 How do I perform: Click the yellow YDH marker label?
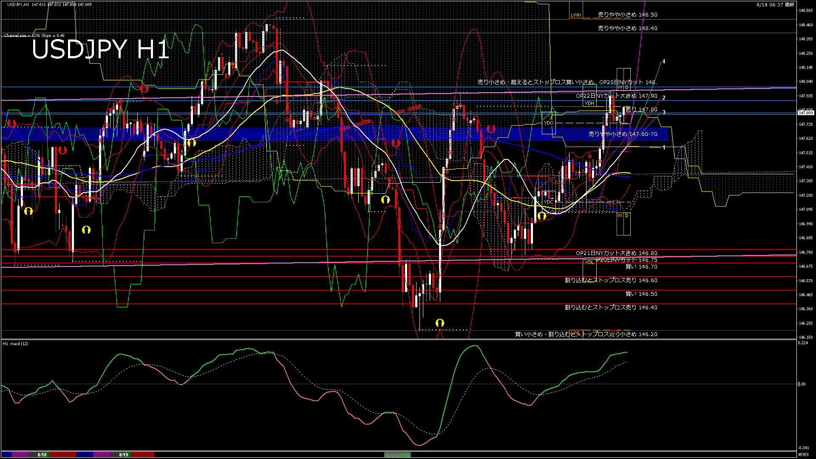pyautogui.click(x=589, y=103)
